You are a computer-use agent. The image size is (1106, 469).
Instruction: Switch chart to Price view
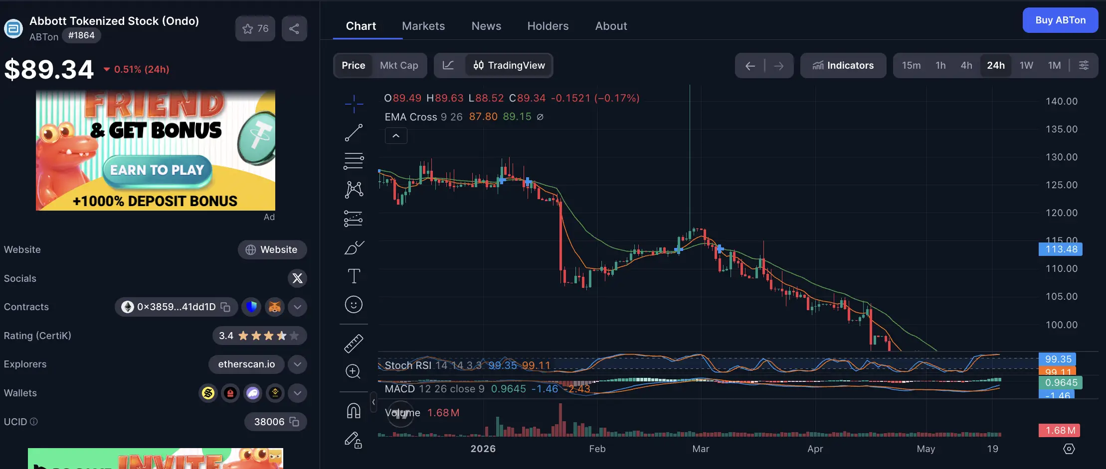click(353, 65)
